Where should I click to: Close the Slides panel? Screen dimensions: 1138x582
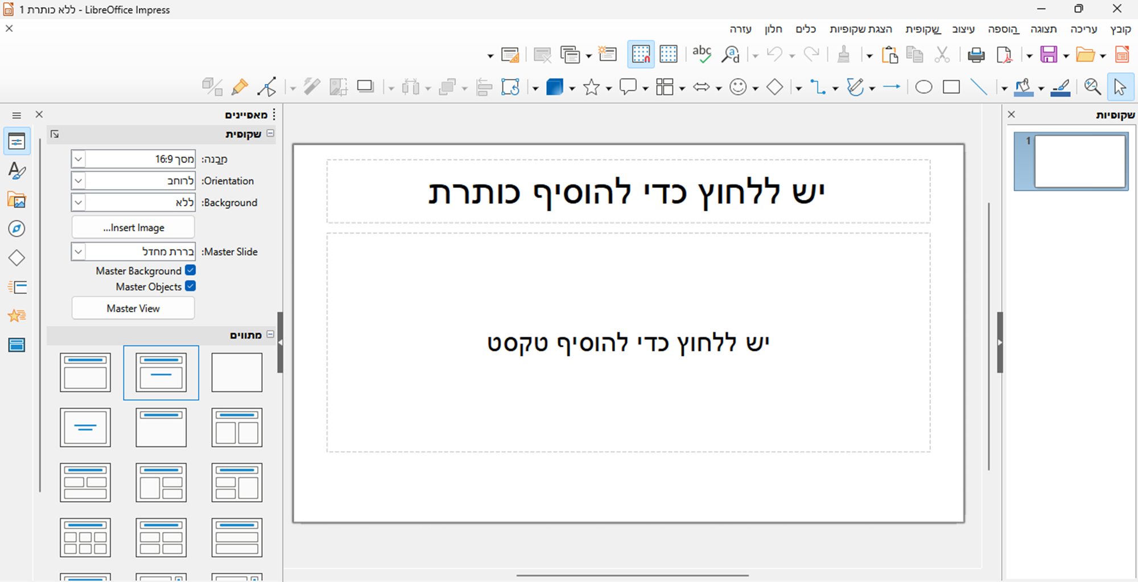(x=1011, y=114)
